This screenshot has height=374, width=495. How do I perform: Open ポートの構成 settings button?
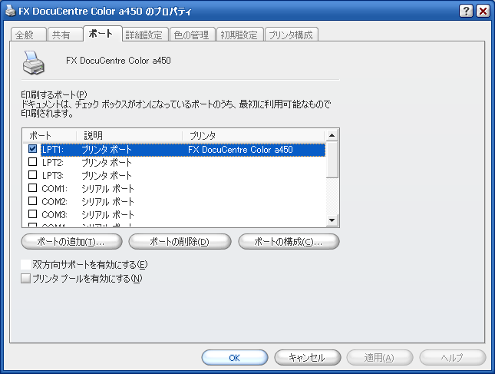(289, 242)
